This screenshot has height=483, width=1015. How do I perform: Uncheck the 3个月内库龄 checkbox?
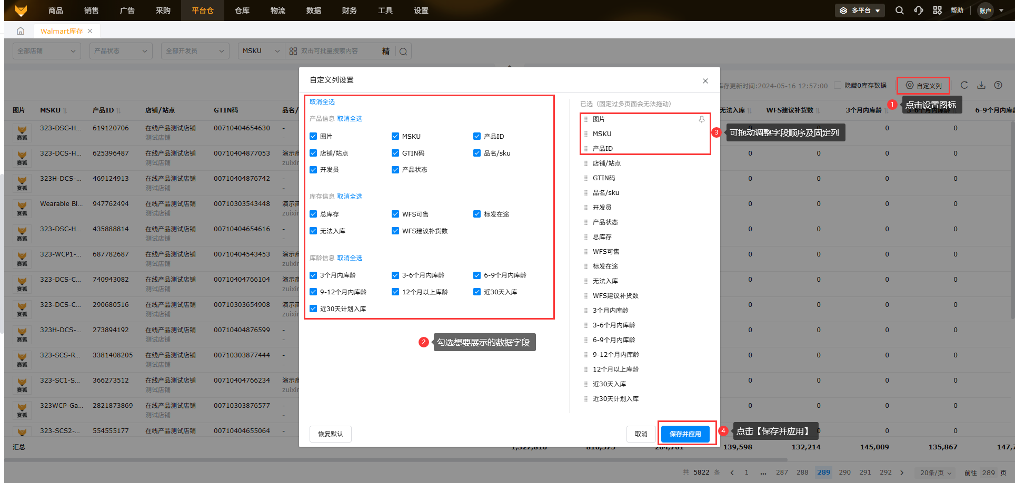pyautogui.click(x=313, y=275)
